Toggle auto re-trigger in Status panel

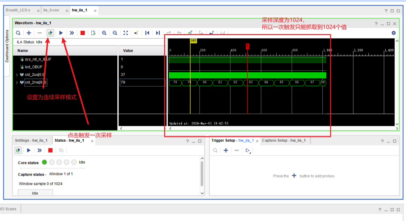tap(18, 150)
